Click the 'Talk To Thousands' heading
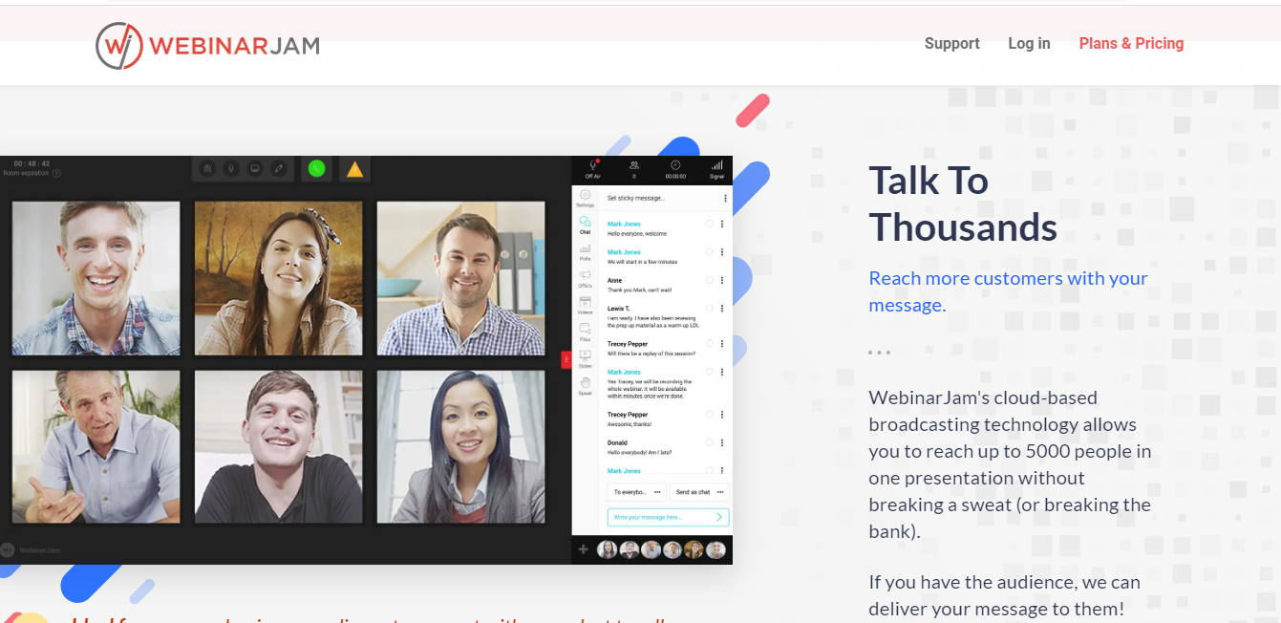 (x=963, y=204)
